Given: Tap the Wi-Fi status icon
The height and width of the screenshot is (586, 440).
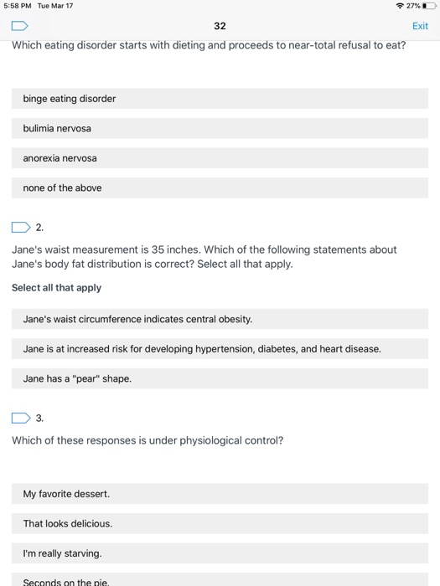Looking at the screenshot, I should (400, 6).
